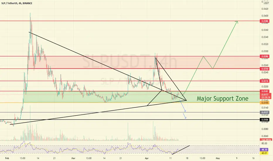The image size is (273, 161).
Task: Click the 0.0300 price axis tick
Action: (265, 51)
